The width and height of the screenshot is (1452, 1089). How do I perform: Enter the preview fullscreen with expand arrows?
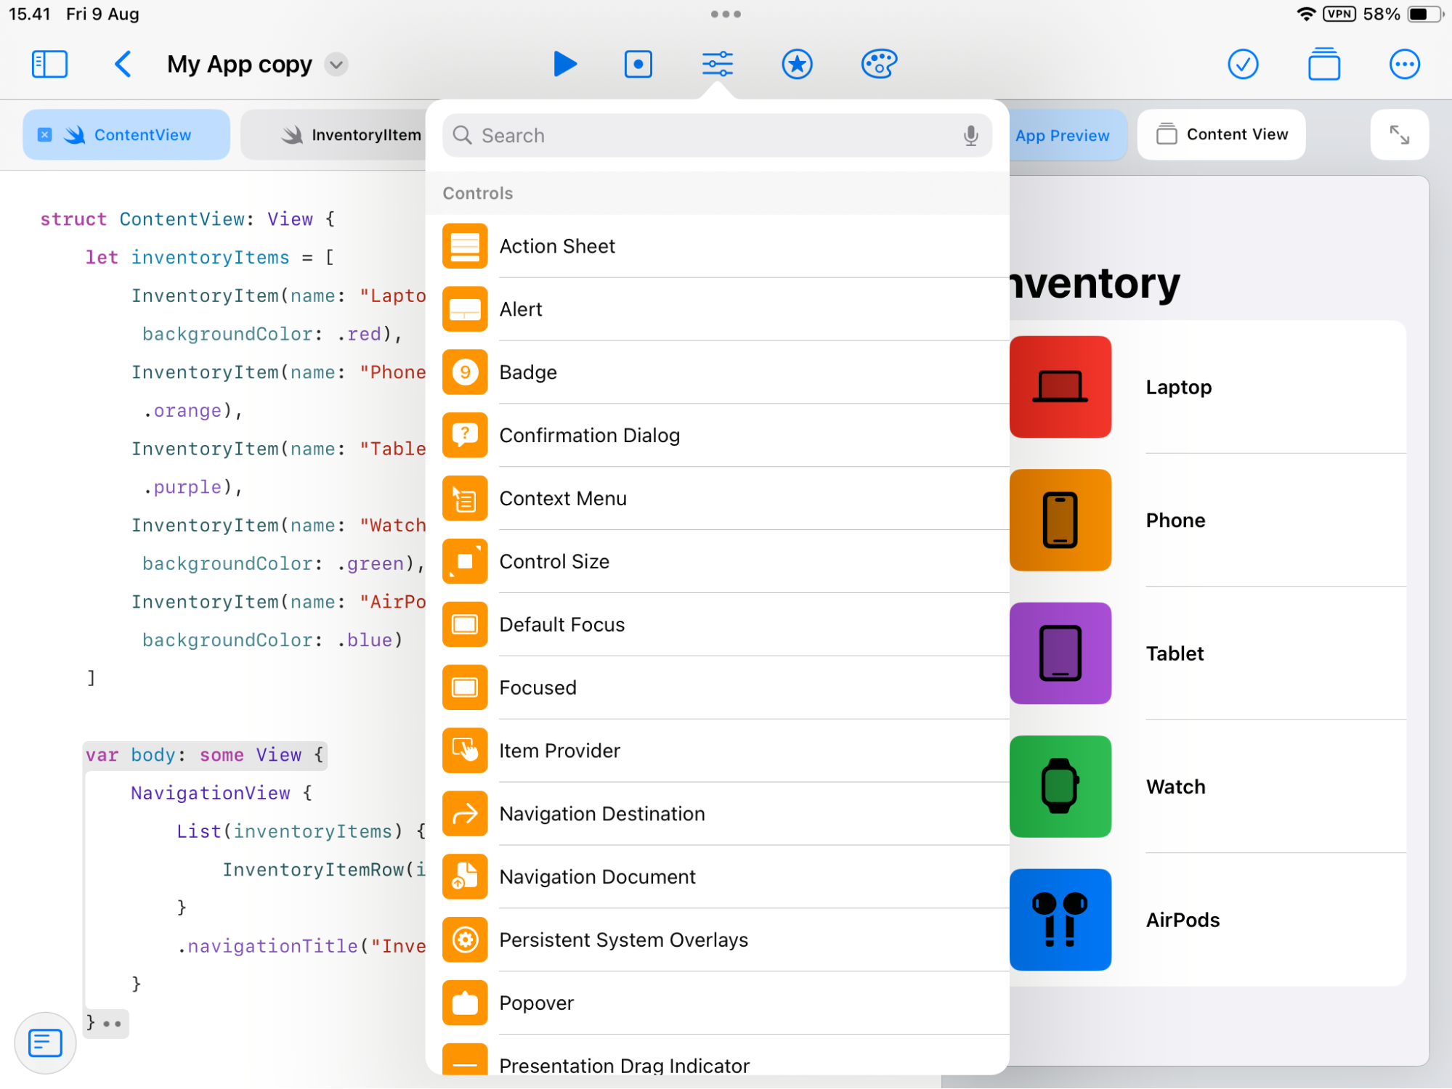(1399, 134)
